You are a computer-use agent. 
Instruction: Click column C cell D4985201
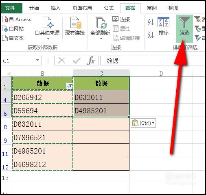tap(101, 110)
